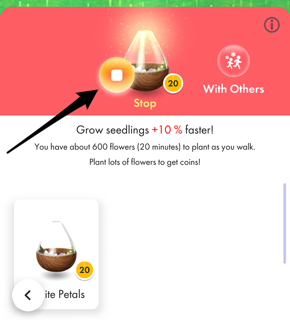Tap the 20 coin badge on the header jar
The width and height of the screenshot is (290, 320).
pos(173,84)
